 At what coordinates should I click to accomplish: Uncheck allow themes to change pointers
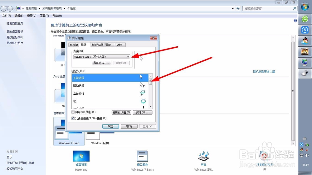73,118
